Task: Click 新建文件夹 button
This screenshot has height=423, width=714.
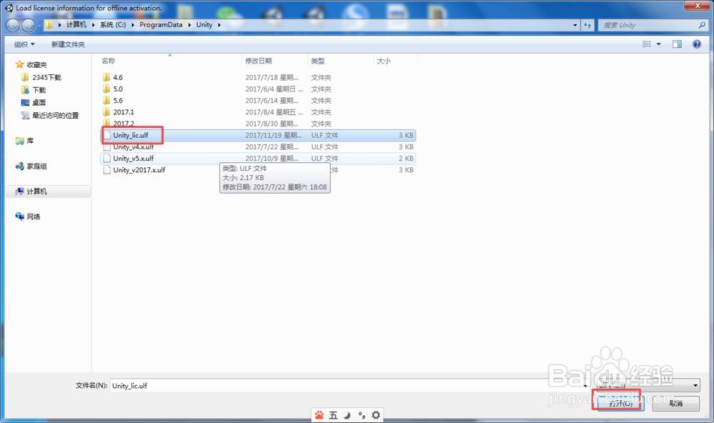Action: point(68,44)
